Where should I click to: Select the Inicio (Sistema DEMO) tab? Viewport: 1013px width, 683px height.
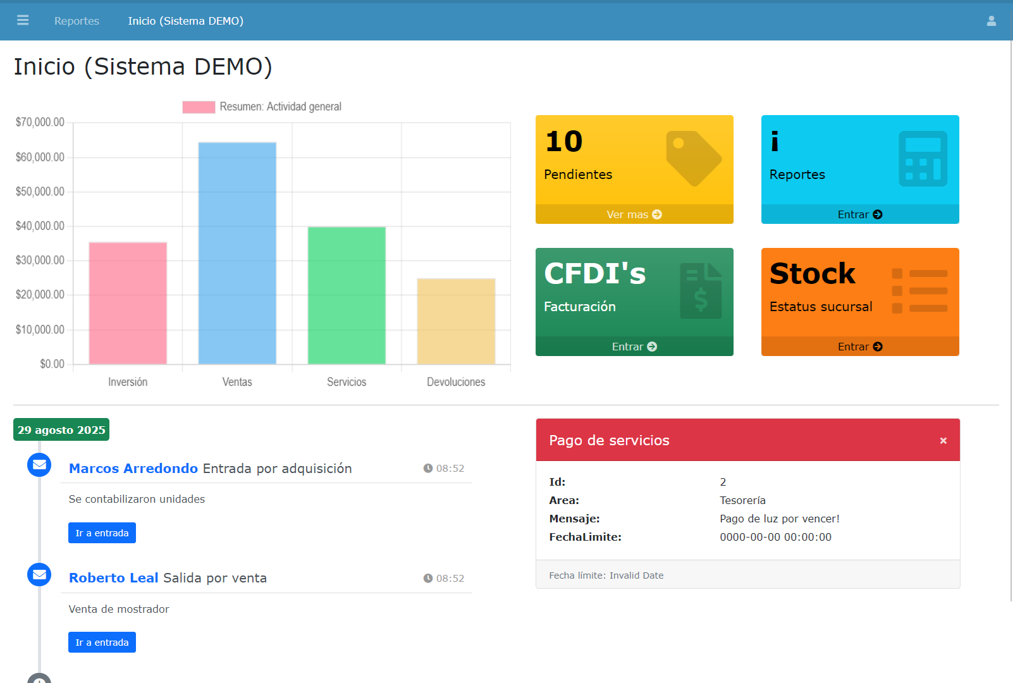click(185, 20)
